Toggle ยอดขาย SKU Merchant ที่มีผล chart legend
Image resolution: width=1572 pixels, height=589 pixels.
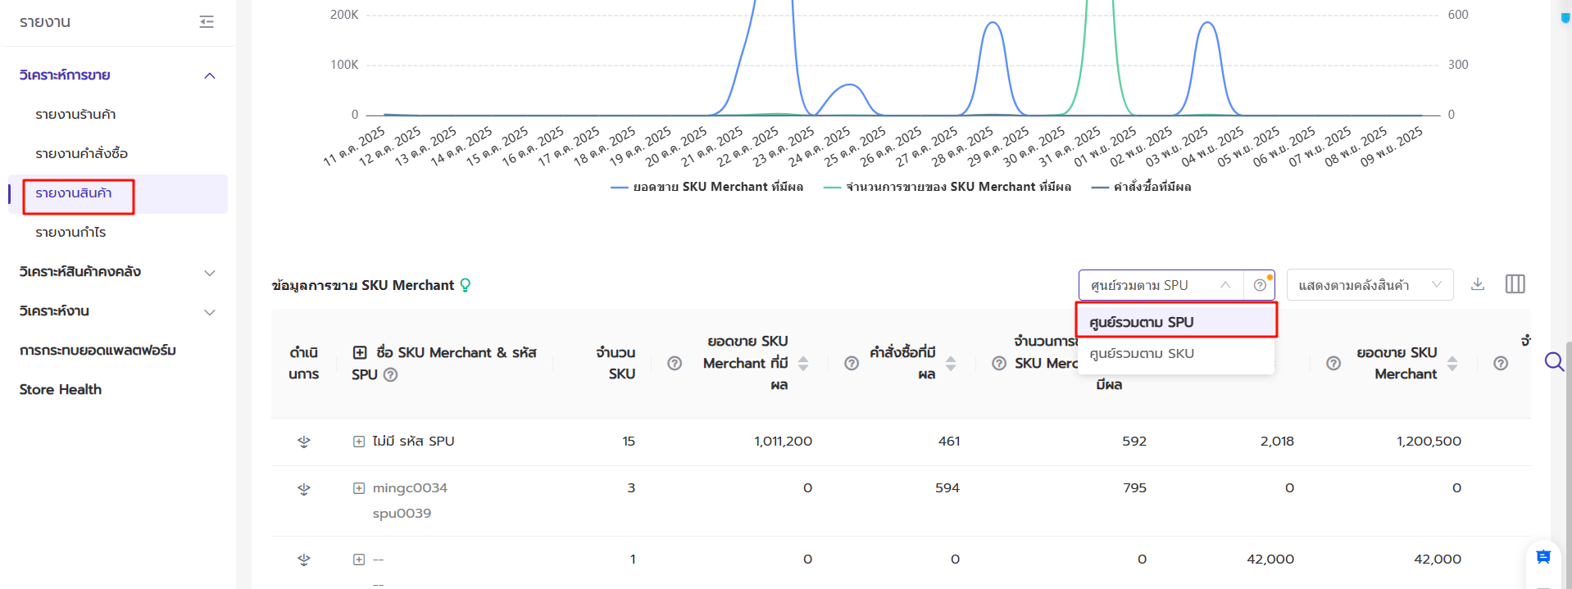pos(706,188)
